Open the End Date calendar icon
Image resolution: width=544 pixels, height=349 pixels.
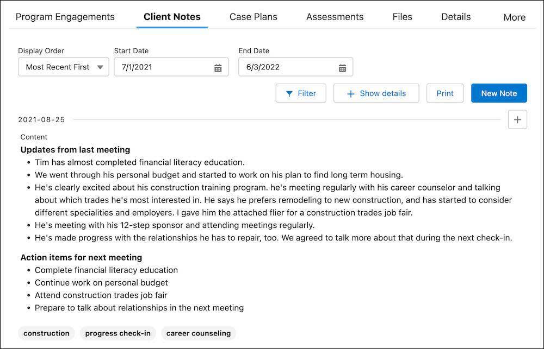click(342, 68)
